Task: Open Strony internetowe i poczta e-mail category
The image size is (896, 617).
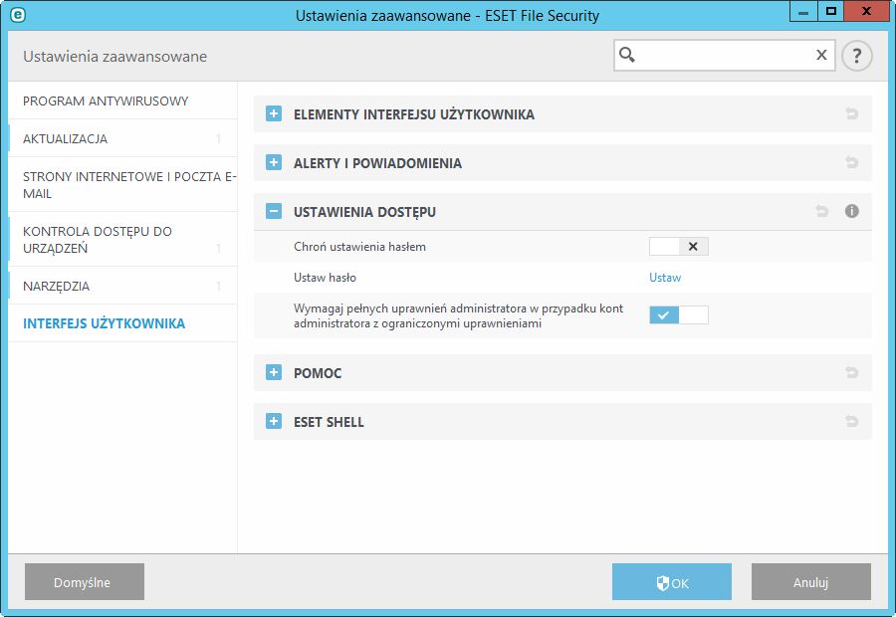Action: [x=122, y=185]
